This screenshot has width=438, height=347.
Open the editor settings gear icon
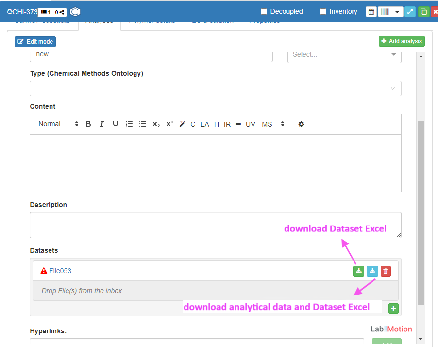301,124
